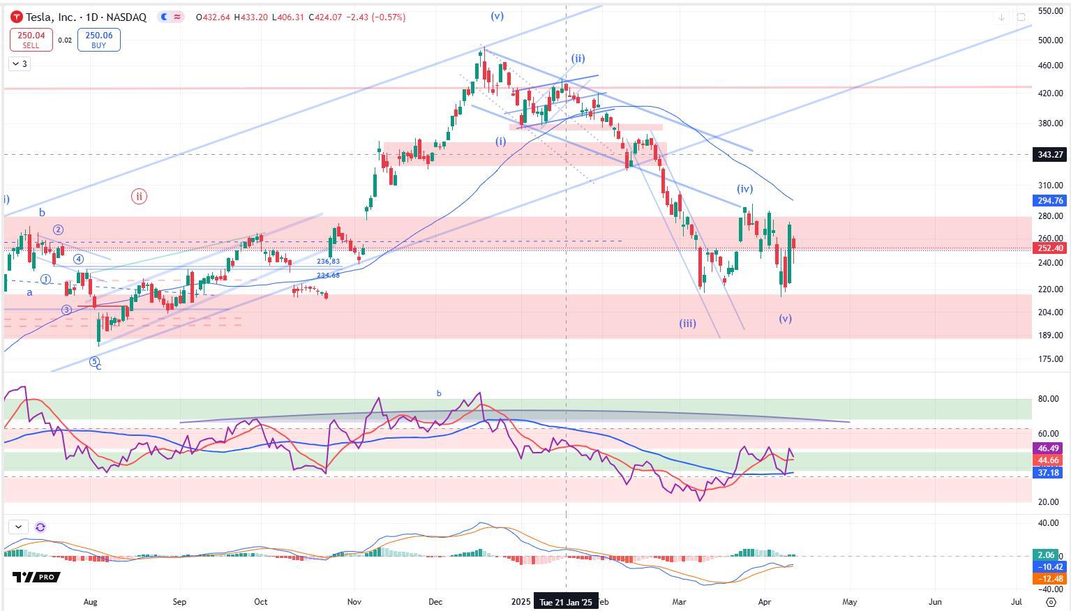Image resolution: width=1071 pixels, height=611 pixels.
Task: Open the Tesla, Inc. symbol title
Action: 86,17
